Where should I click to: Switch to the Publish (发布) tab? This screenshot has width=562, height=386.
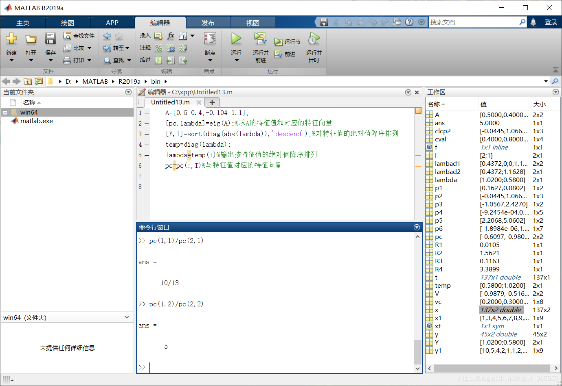tap(208, 23)
